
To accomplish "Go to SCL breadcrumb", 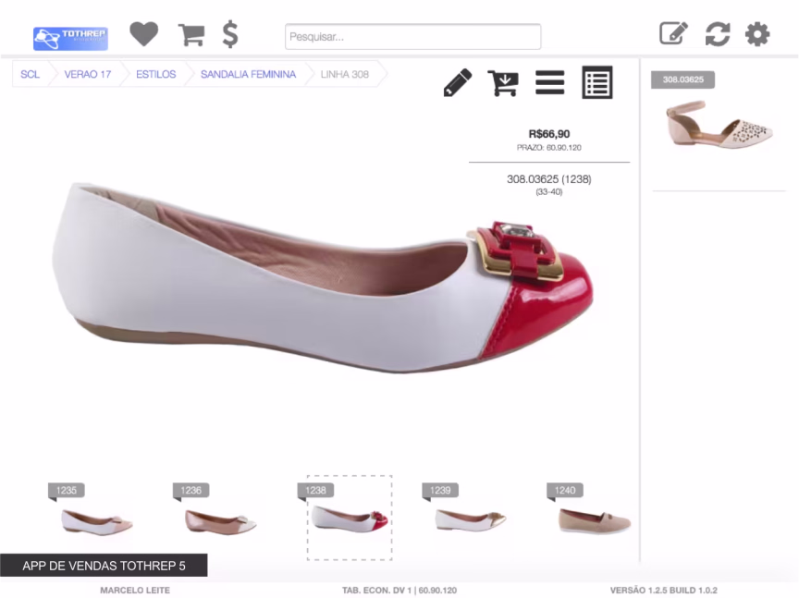I will coord(31,75).
